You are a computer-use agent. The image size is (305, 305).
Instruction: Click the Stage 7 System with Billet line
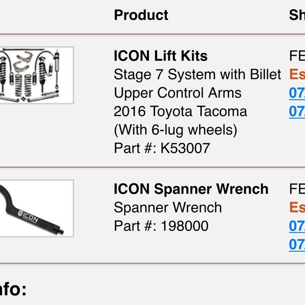[x=197, y=74]
